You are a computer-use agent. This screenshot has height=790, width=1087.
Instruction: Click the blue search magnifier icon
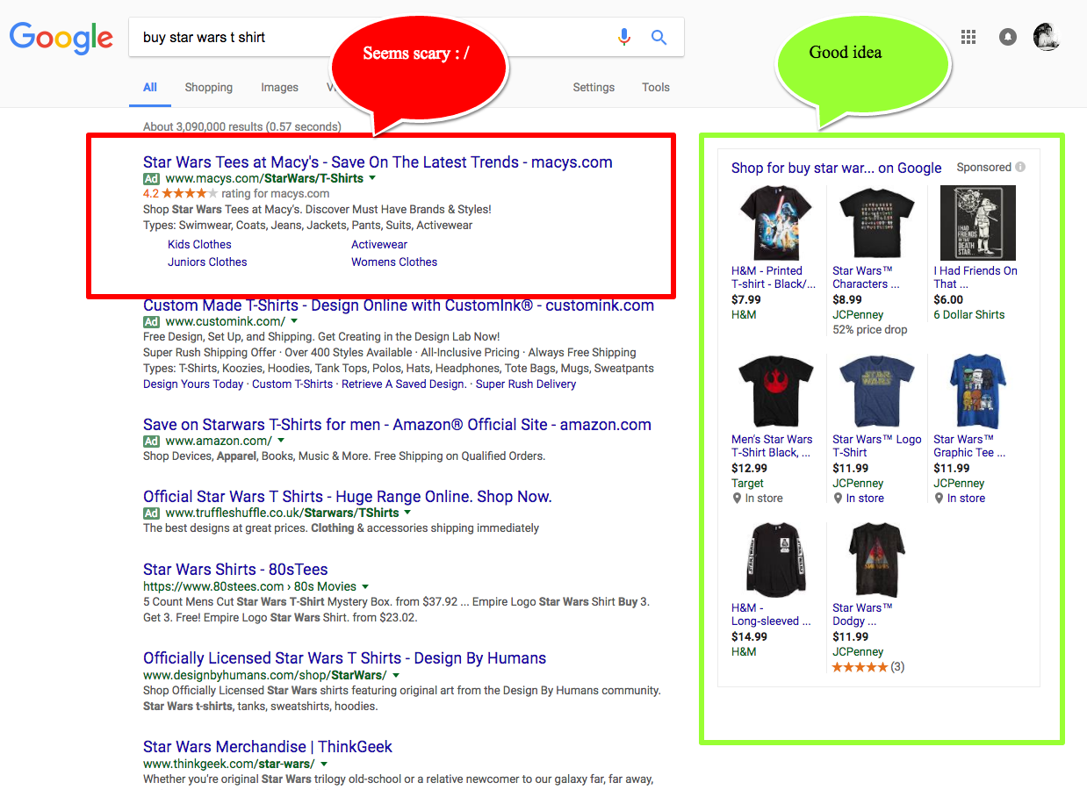tap(659, 37)
